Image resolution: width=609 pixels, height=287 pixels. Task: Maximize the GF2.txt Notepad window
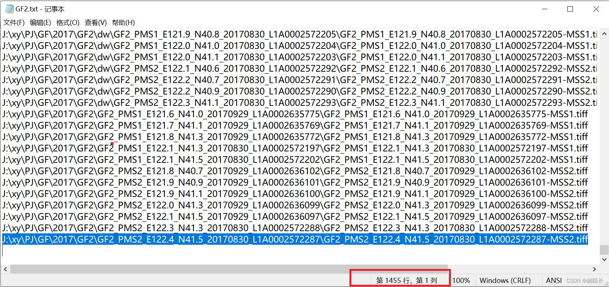[x=570, y=9]
